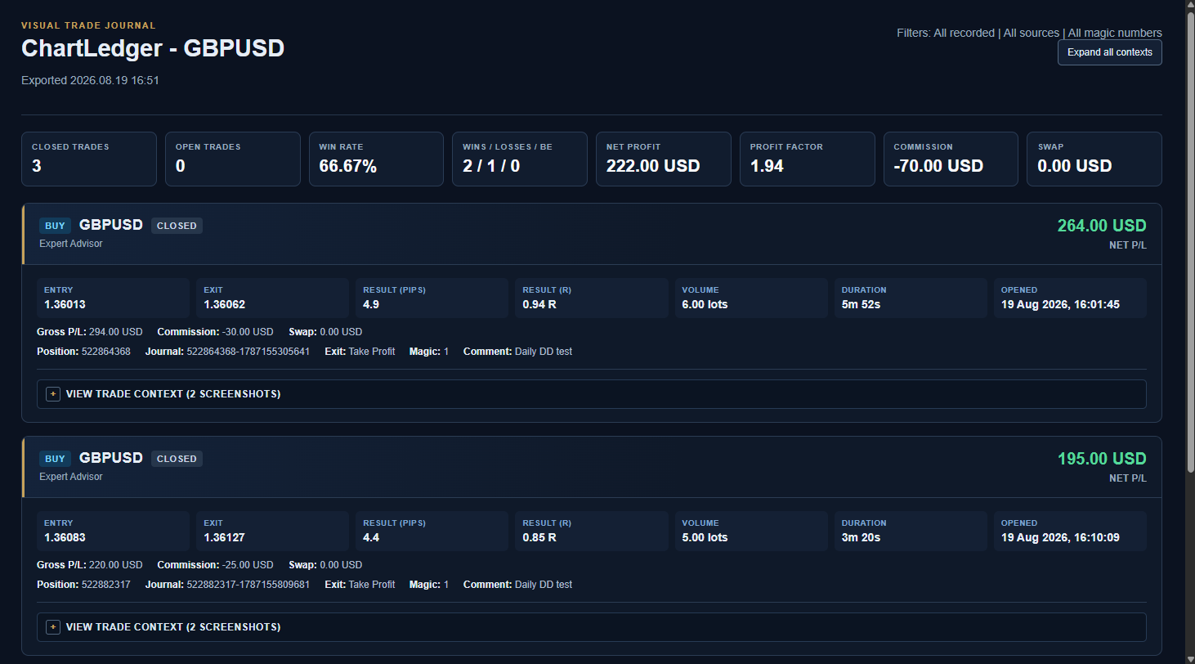1195x664 pixels.
Task: Click the plus icon in second trade context row
Action: coord(53,627)
